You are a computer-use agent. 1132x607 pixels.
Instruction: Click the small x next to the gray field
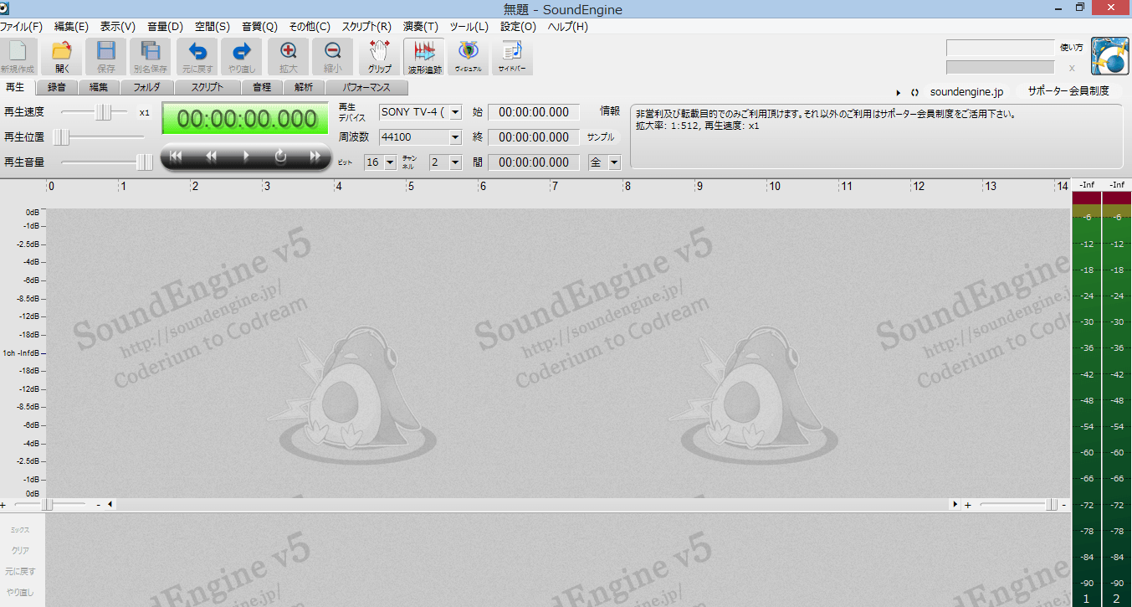tap(1072, 67)
